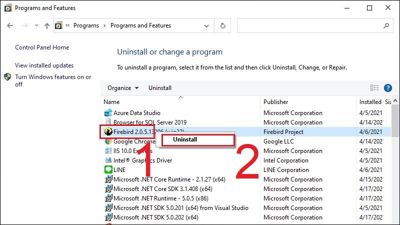Viewport: 400px width, 225px height.
Task: Sort by the Name column header
Action: pyautogui.click(x=111, y=102)
